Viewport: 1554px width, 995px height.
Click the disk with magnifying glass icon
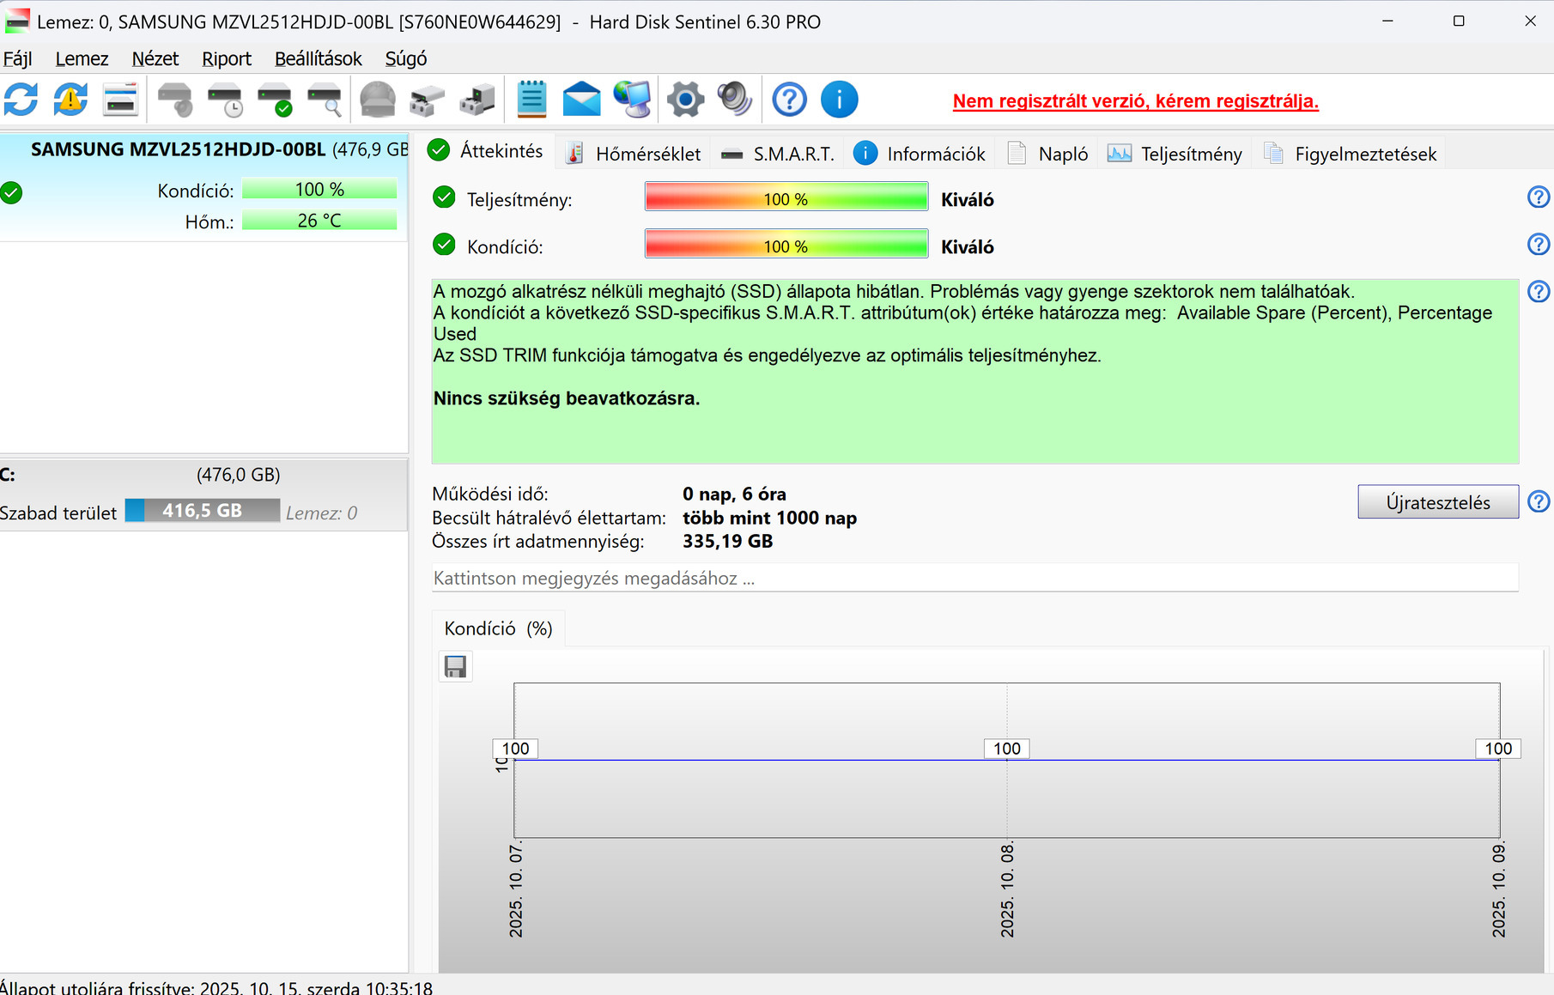[x=325, y=100]
